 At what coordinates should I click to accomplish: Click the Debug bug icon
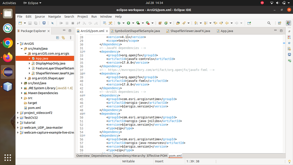pyautogui.click(x=119, y=23)
